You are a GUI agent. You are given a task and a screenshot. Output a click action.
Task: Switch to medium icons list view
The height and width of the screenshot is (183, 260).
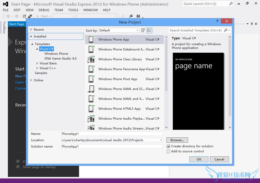tap(149, 30)
